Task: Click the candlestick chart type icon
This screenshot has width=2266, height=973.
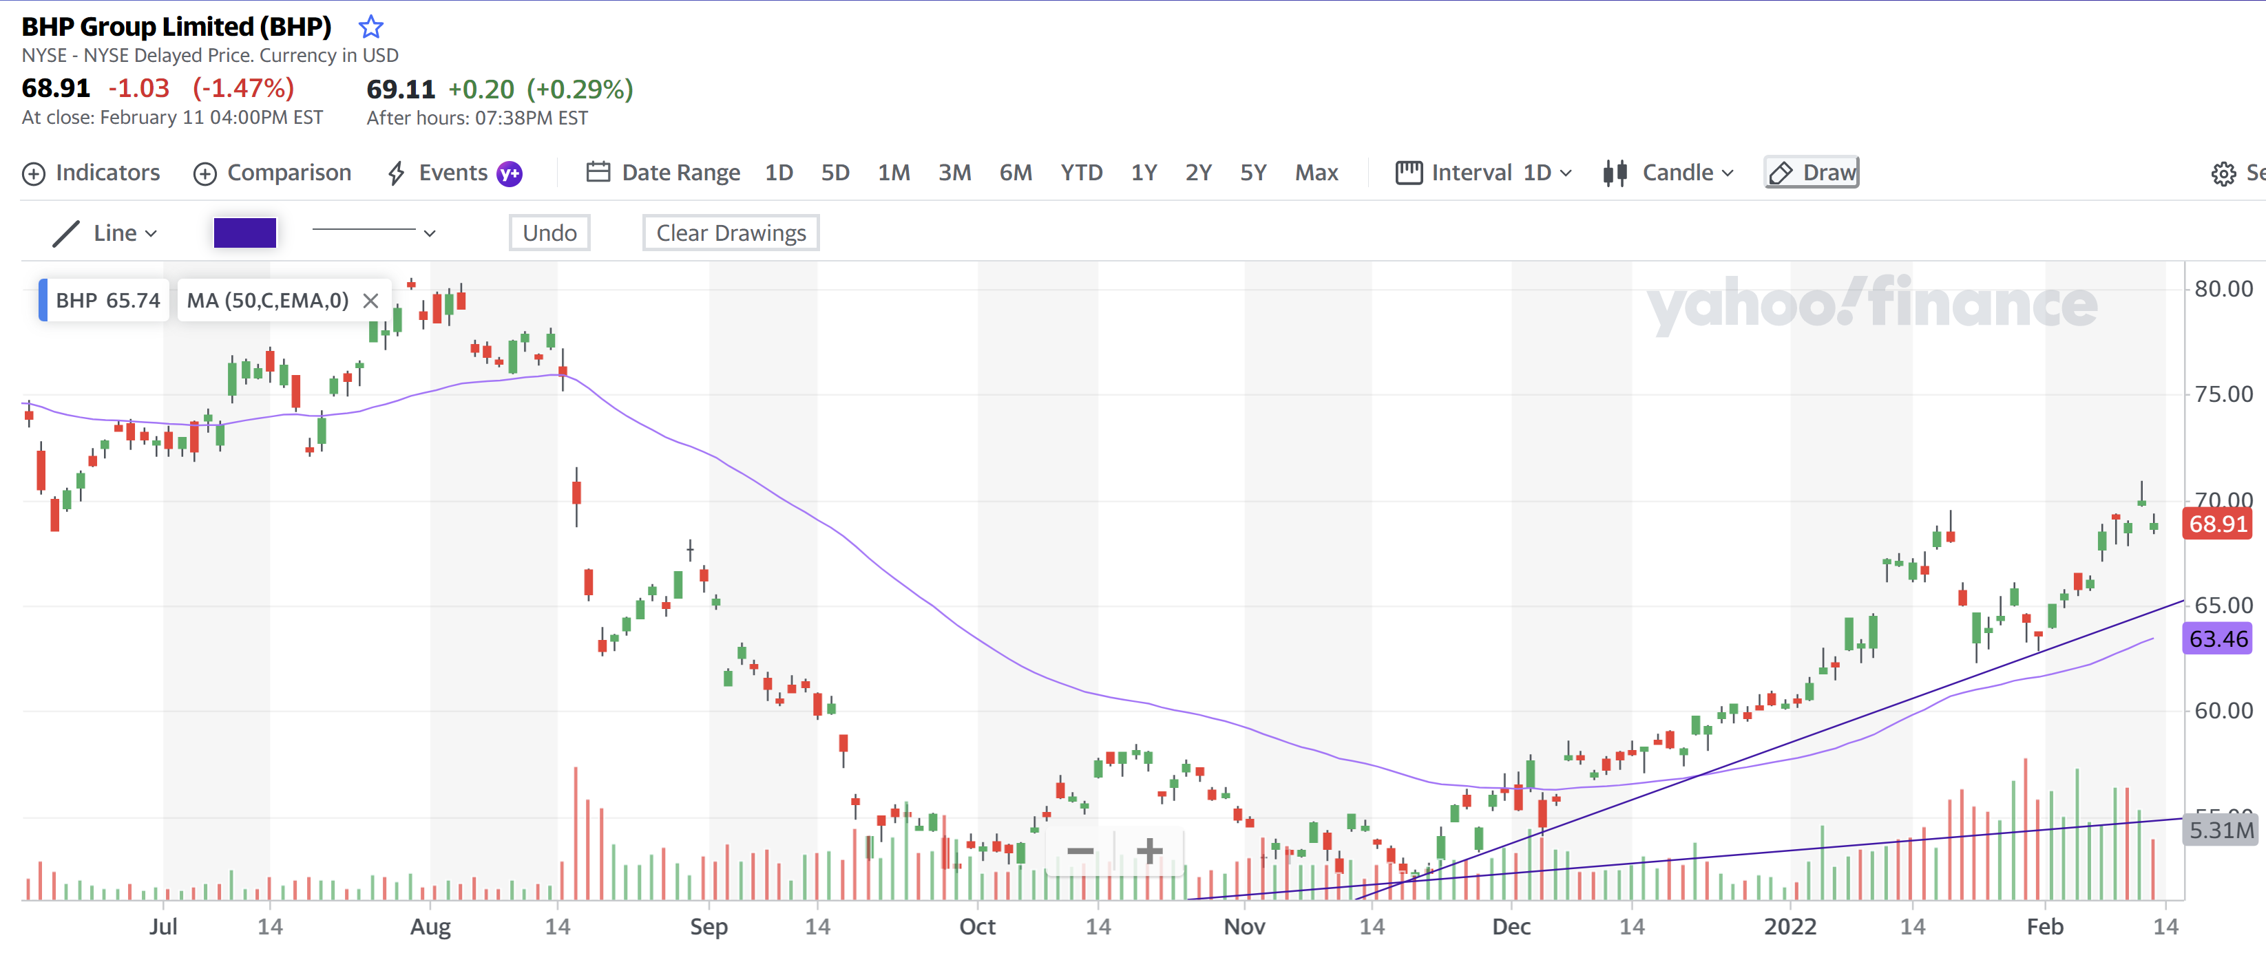Action: point(1615,173)
